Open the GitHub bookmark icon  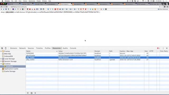[x=43, y=9]
